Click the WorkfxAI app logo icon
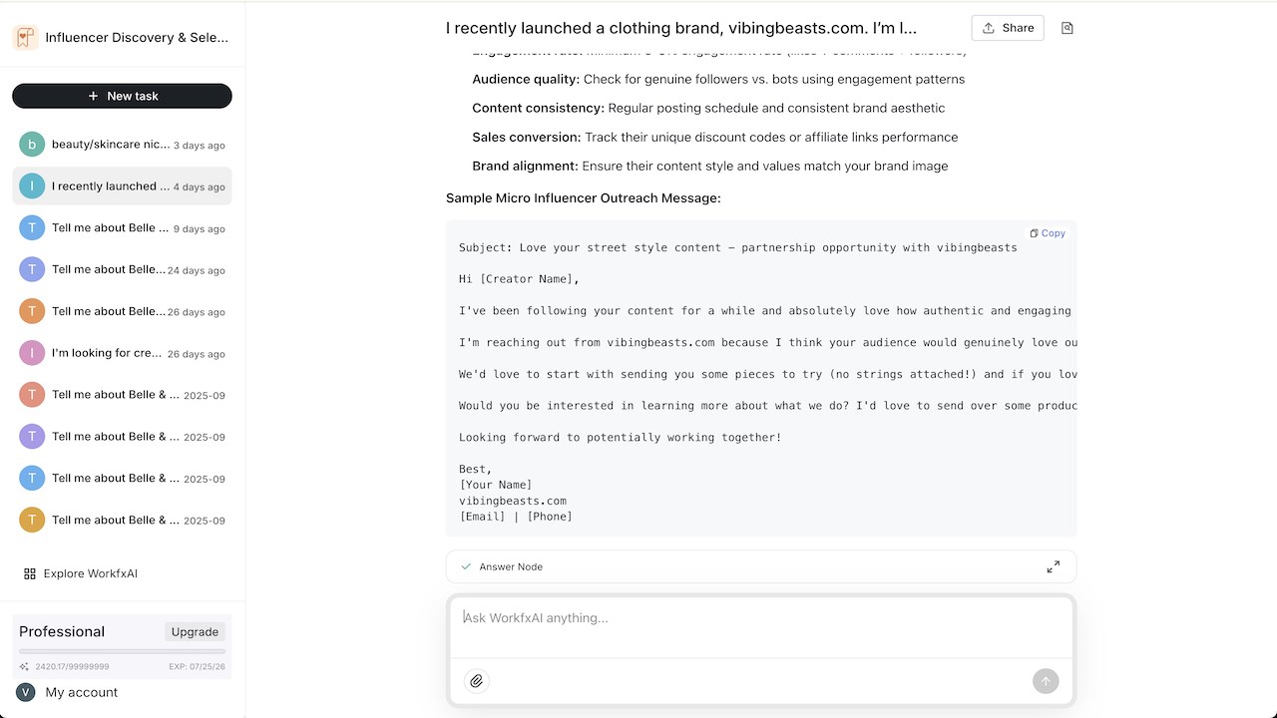 tap(25, 38)
